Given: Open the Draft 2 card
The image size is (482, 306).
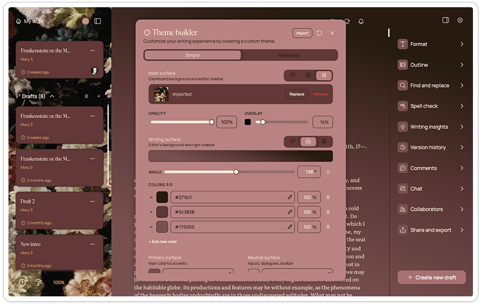Looking at the screenshot, I should [x=59, y=211].
